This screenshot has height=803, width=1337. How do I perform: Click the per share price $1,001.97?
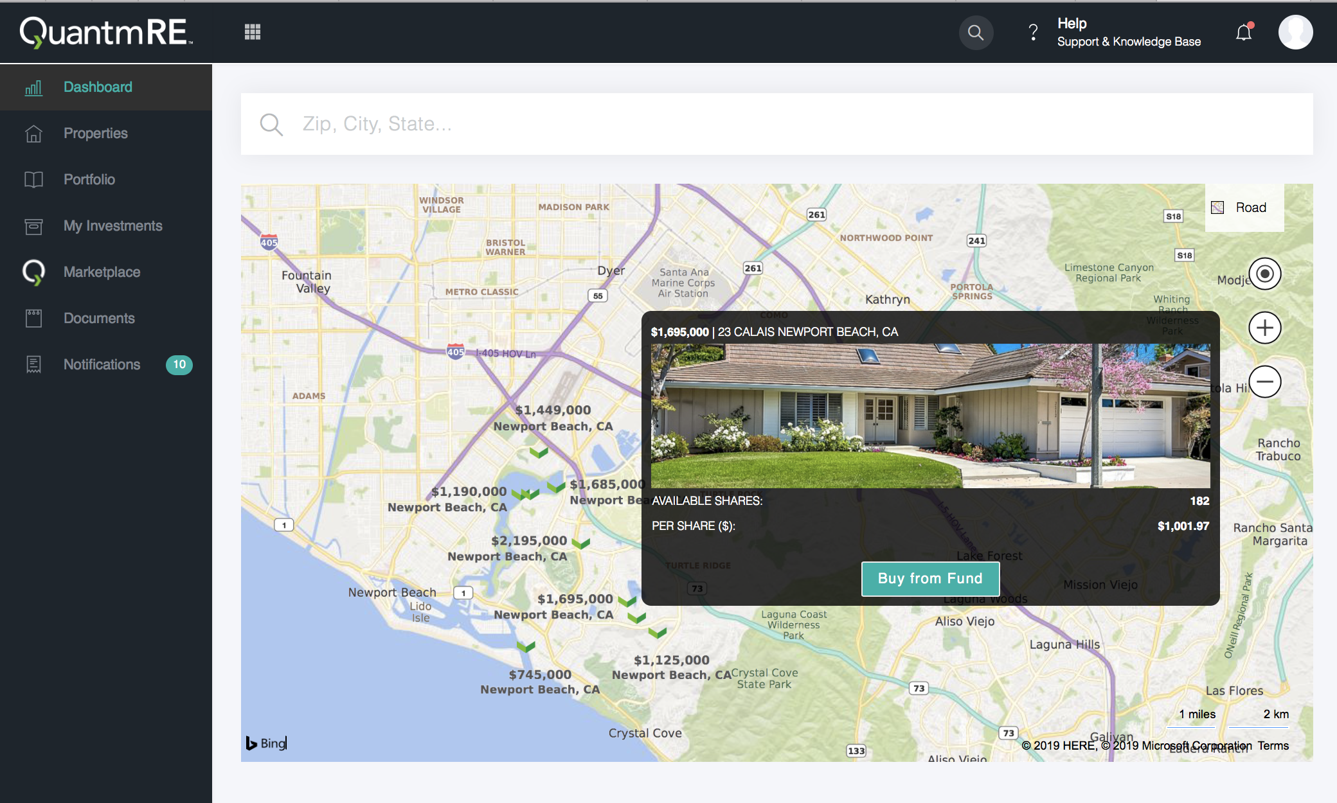[x=1183, y=526]
